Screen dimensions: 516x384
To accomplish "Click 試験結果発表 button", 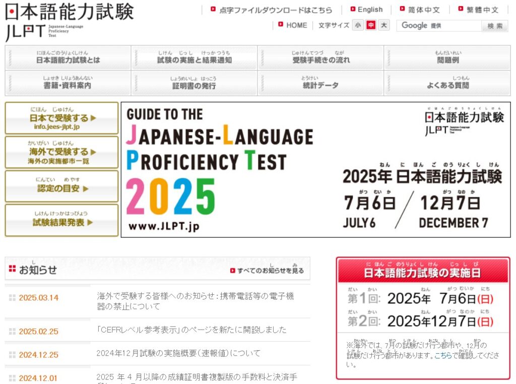I will (x=61, y=220).
